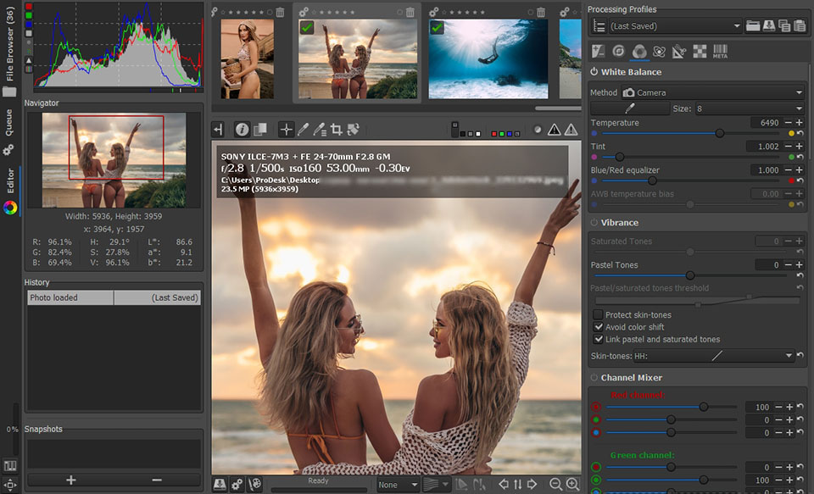
Task: Save current processing profile to file
Action: click(x=769, y=25)
